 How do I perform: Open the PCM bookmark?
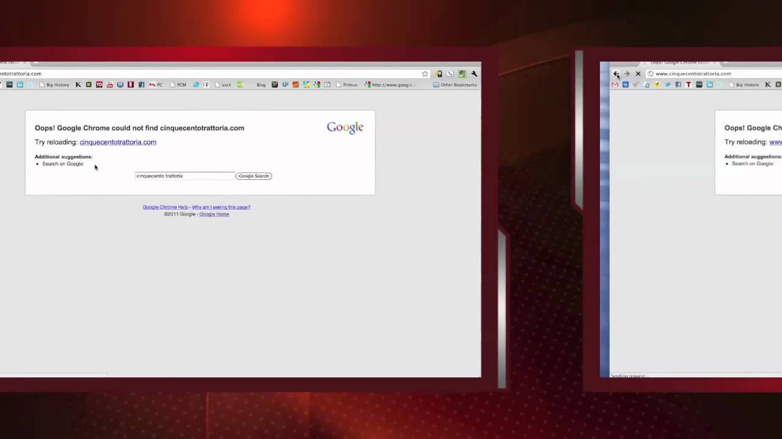click(x=178, y=85)
